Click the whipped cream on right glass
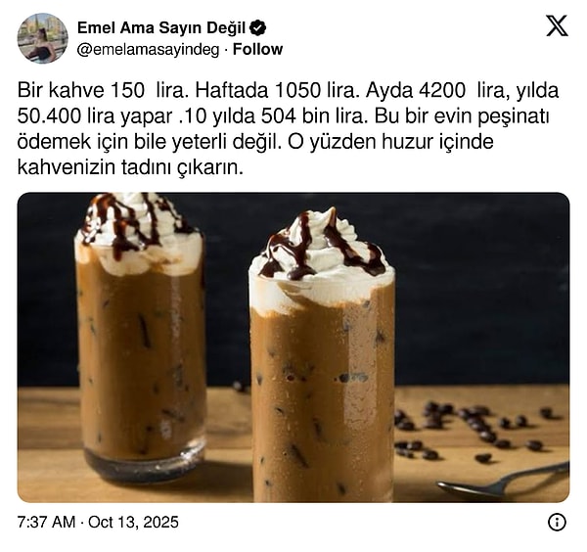 point(322,258)
